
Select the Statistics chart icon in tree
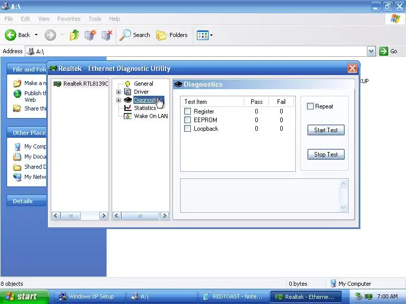tap(128, 108)
